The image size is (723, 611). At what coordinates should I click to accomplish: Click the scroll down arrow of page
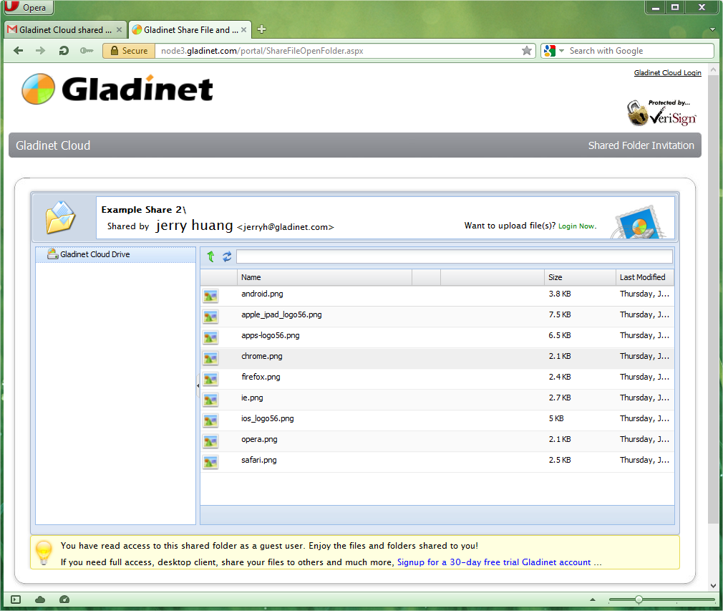coord(713,586)
